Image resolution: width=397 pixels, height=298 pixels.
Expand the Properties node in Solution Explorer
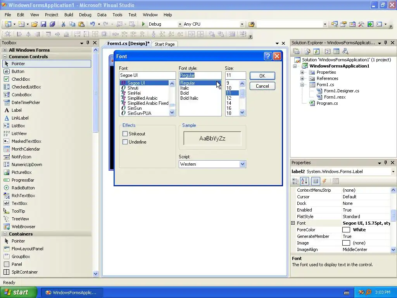pos(302,72)
